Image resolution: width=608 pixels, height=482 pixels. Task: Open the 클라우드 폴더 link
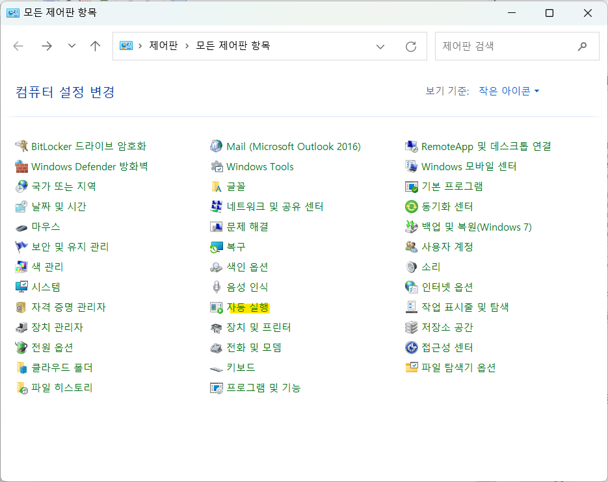click(62, 368)
